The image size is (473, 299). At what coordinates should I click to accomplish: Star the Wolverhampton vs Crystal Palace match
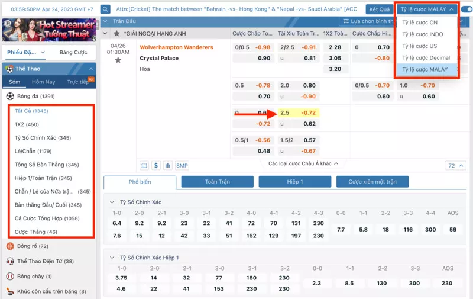point(118,60)
